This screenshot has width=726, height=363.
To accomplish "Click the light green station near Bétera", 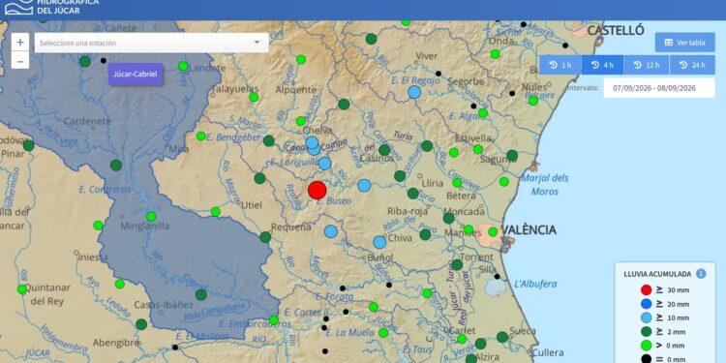I will pyautogui.click(x=457, y=183).
